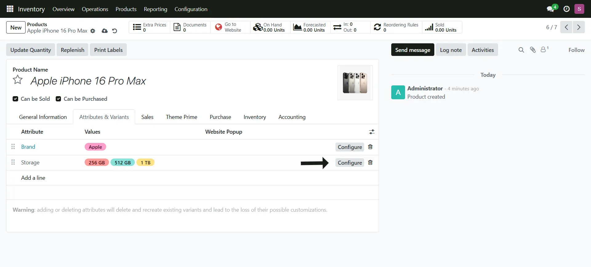Delete the Brand attribute line
This screenshot has height=267, width=591.
pyautogui.click(x=370, y=147)
